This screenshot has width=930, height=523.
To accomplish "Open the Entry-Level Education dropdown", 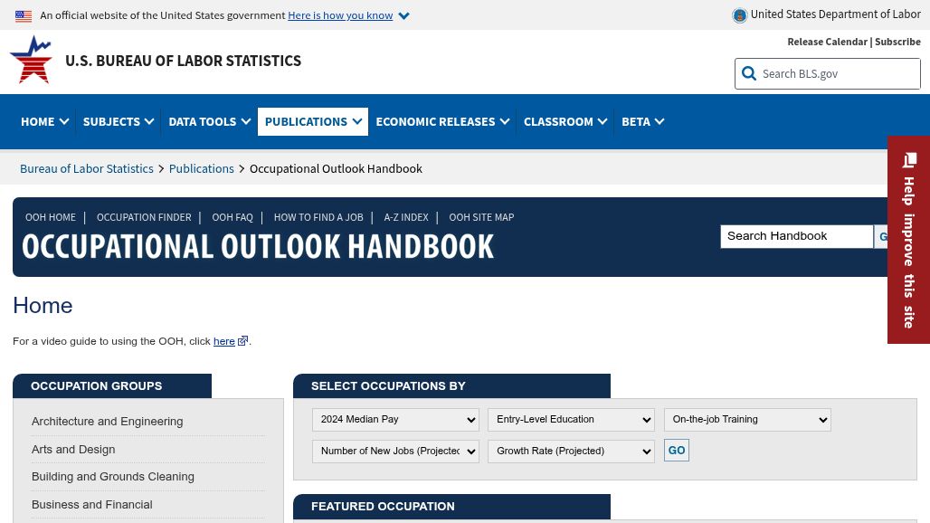I will 571,420.
